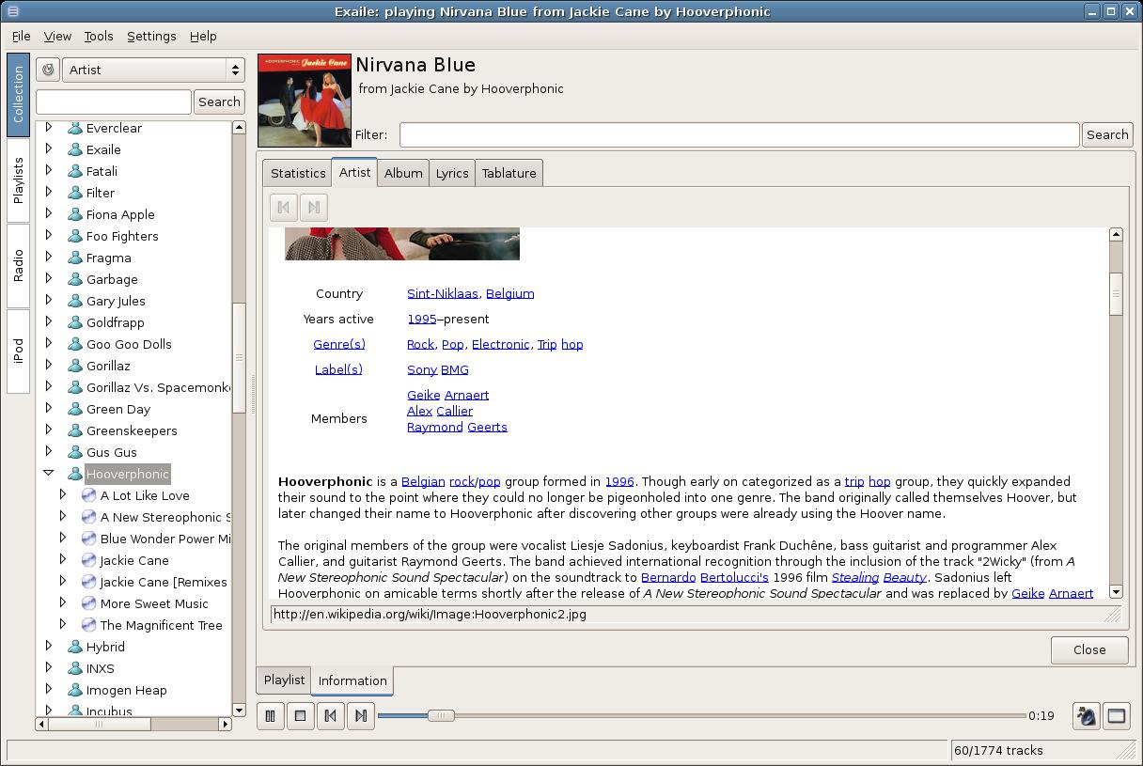
Task: Open the iPod side tab
Action: click(x=18, y=351)
